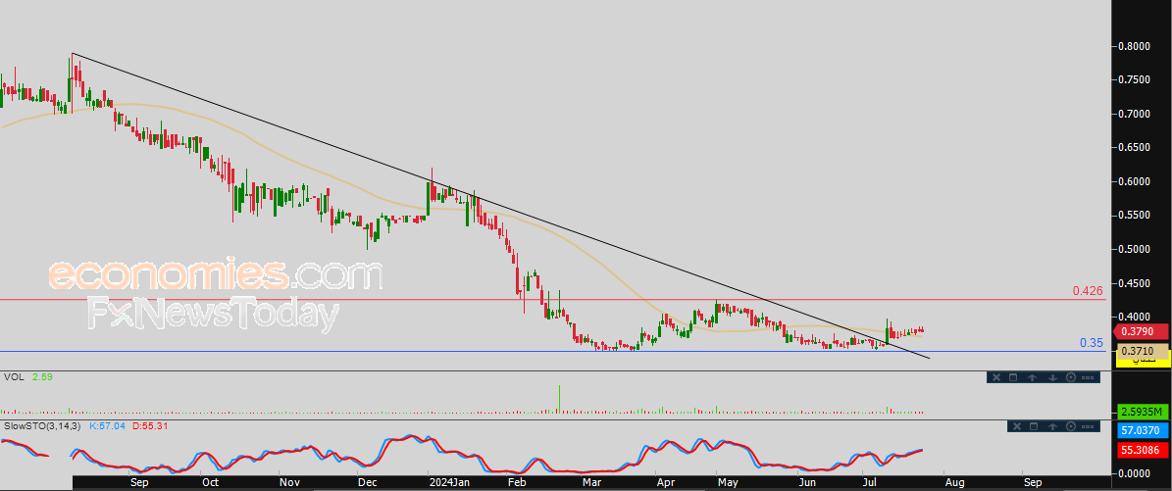Click the red 55.3086 D-value tag
The image size is (1172, 491).
(1141, 451)
